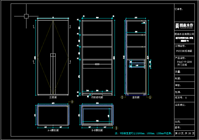Click the '测量:' title block label

(x=178, y=72)
